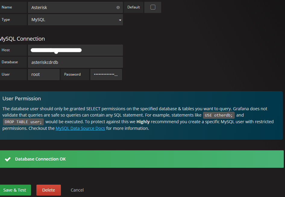
Task: Click the red Delete button
Action: 49,190
